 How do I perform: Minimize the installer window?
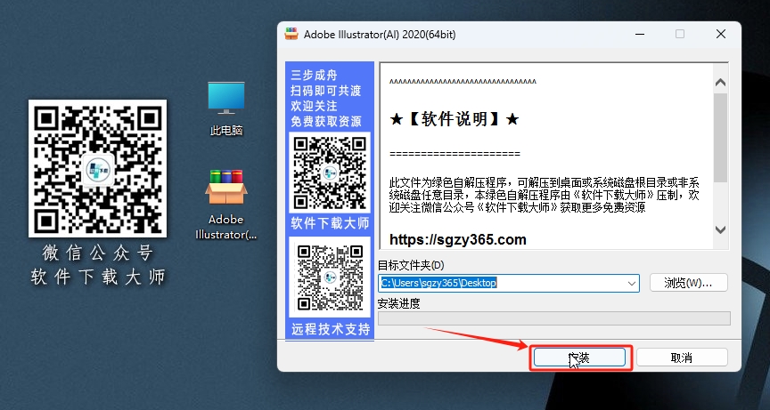[639, 34]
